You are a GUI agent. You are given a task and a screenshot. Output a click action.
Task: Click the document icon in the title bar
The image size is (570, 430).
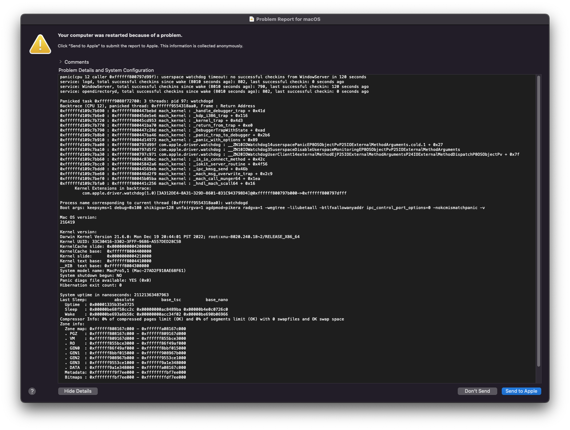coord(252,19)
